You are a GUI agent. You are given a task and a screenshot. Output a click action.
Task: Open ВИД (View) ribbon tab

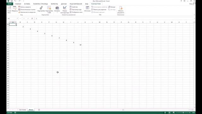click(x=87, y=4)
